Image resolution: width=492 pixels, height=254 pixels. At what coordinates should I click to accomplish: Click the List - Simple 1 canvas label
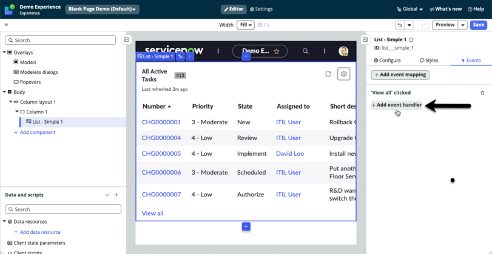(x=155, y=56)
